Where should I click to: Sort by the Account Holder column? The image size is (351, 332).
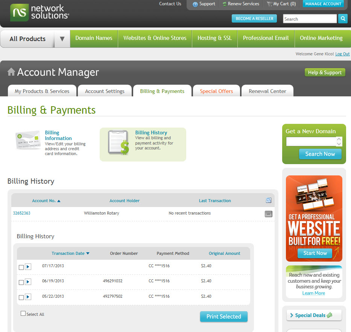pyautogui.click(x=125, y=201)
